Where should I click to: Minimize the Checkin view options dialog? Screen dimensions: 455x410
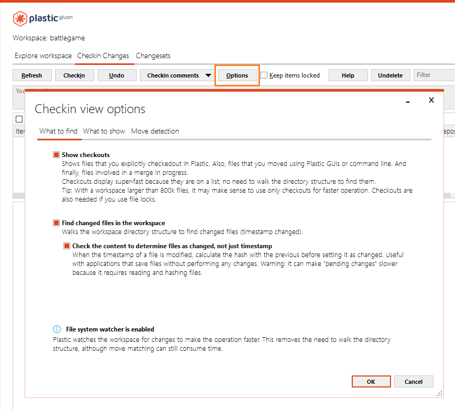(408, 102)
